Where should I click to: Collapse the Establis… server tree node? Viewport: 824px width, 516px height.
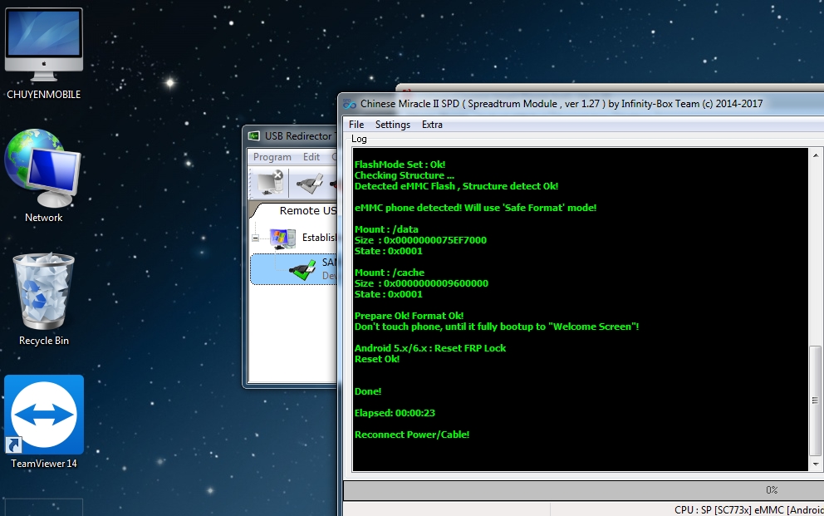click(255, 238)
